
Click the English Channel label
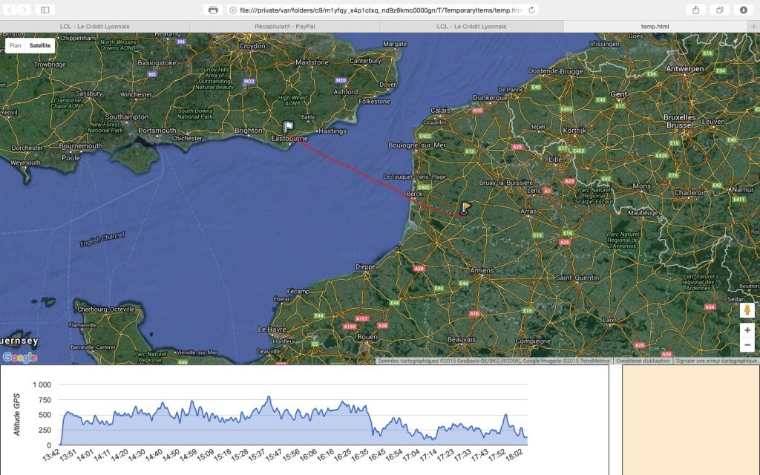pyautogui.click(x=102, y=239)
